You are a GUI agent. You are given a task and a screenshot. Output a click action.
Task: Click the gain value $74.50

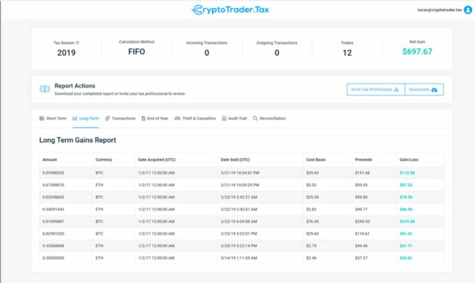click(406, 197)
